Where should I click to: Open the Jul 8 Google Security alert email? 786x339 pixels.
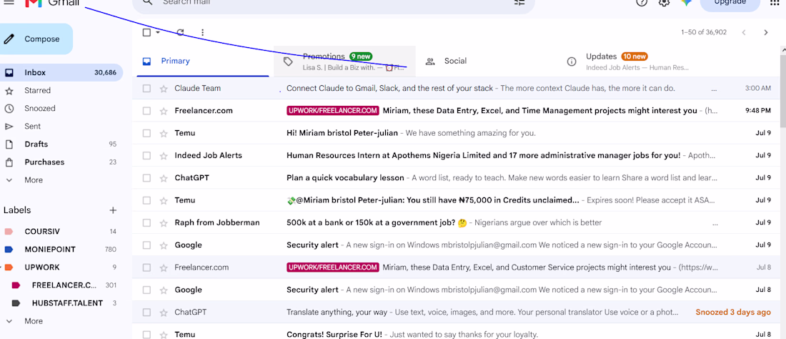click(456, 290)
